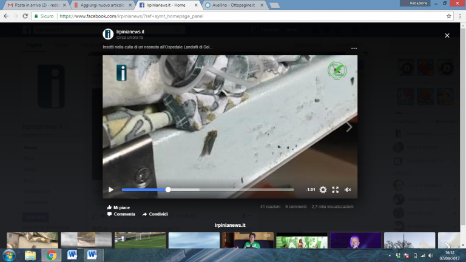
Task: Select the football field video thumbnail
Action: pos(140,240)
